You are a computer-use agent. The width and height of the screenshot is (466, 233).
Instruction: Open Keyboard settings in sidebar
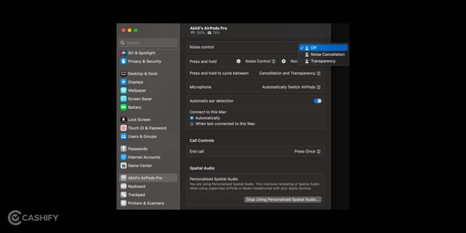pos(137,186)
